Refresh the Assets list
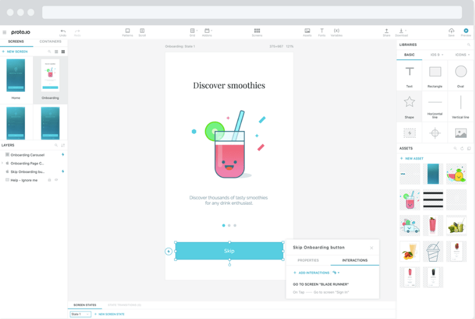This screenshot has width=475, height=319. click(462, 148)
